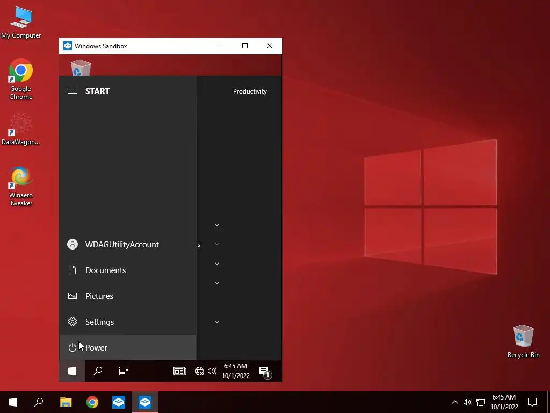The height and width of the screenshot is (413, 550).
Task: Click the Windows Sandbox title bar icon
Action: [67, 46]
